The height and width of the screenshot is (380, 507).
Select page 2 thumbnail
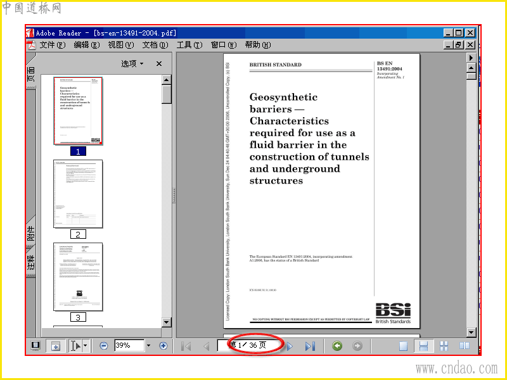click(x=78, y=194)
